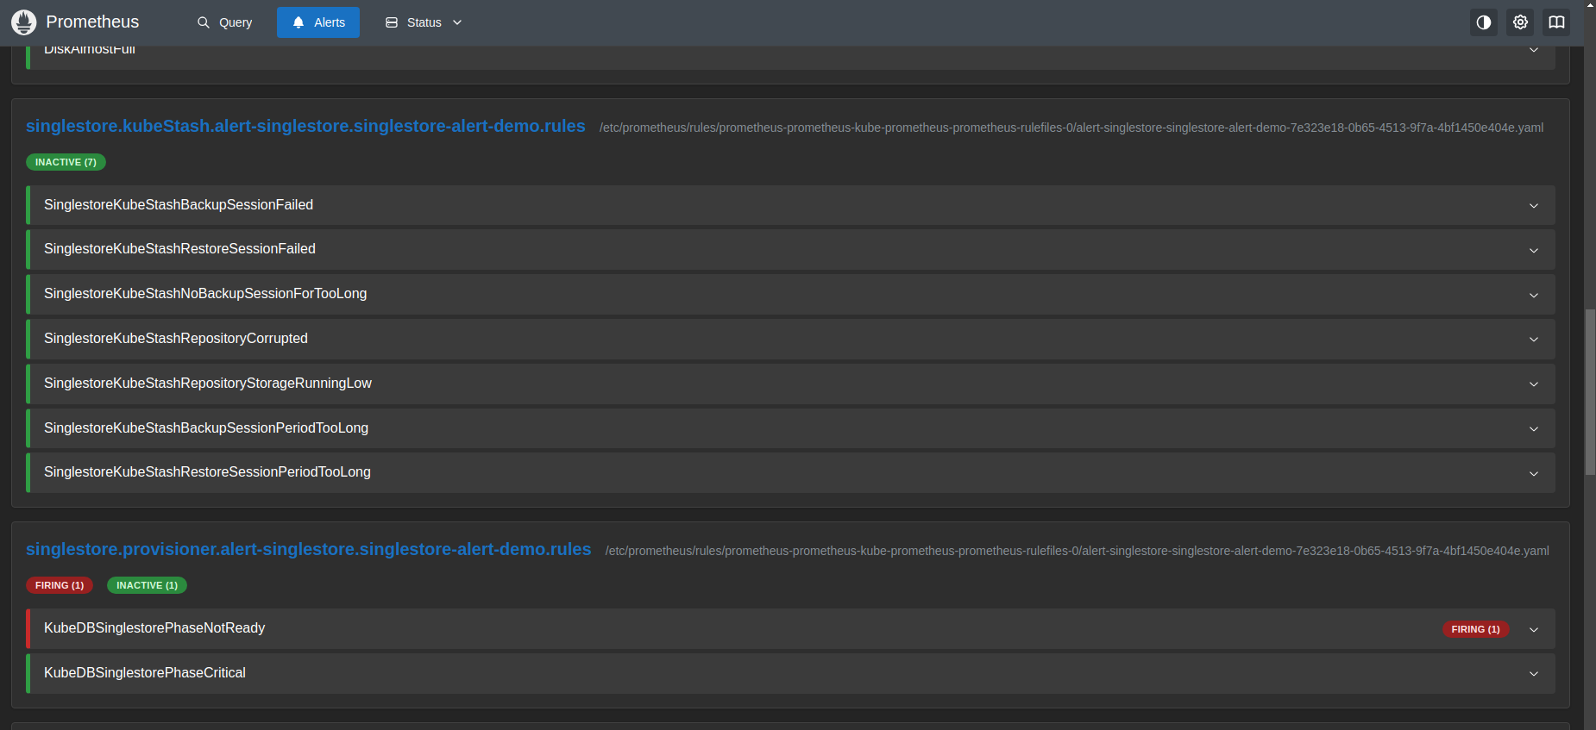Click KubeDBSinglestorePhaseNotReady rule name
1596x730 pixels.
(154, 628)
